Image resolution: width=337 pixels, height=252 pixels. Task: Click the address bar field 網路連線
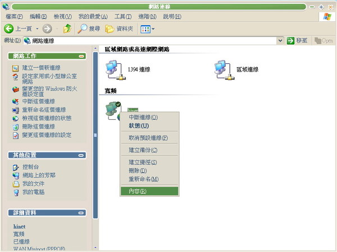[150, 40]
